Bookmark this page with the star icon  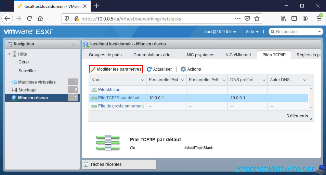click(x=257, y=18)
